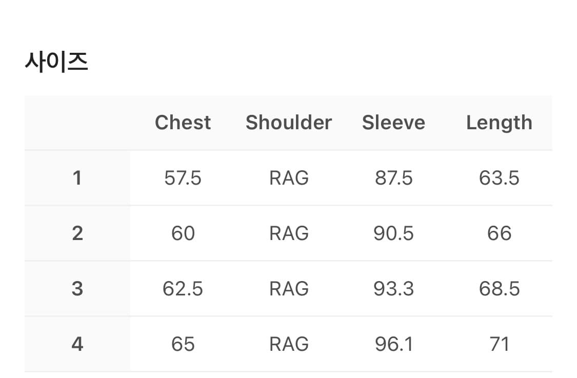Click the RAG shoulder cell for size 1
Screen dimensions: 577x378
289,178
